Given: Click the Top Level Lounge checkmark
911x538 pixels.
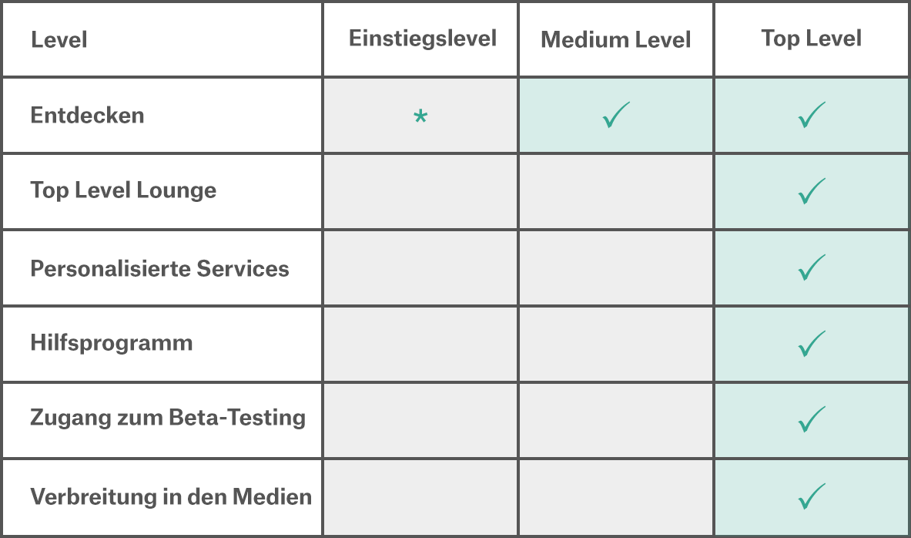Looking at the screenshot, I should [x=812, y=191].
